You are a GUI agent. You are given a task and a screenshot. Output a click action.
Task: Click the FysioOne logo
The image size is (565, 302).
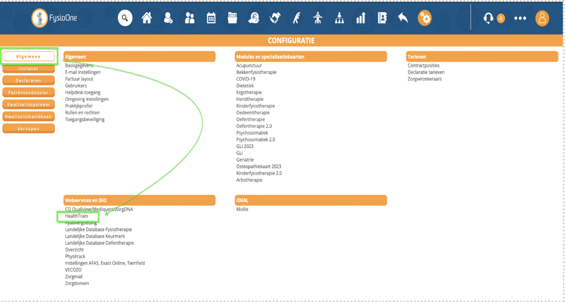pyautogui.click(x=54, y=18)
